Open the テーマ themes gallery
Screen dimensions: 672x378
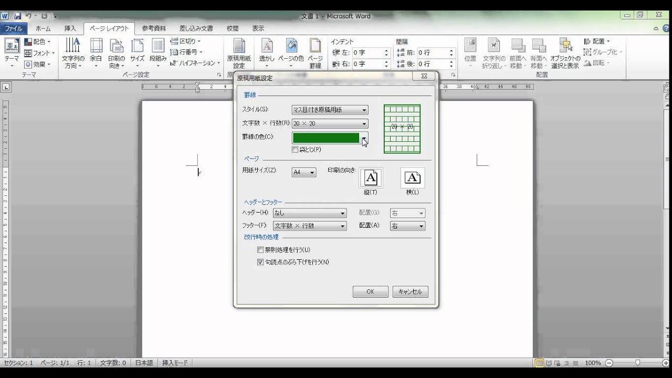coord(12,53)
